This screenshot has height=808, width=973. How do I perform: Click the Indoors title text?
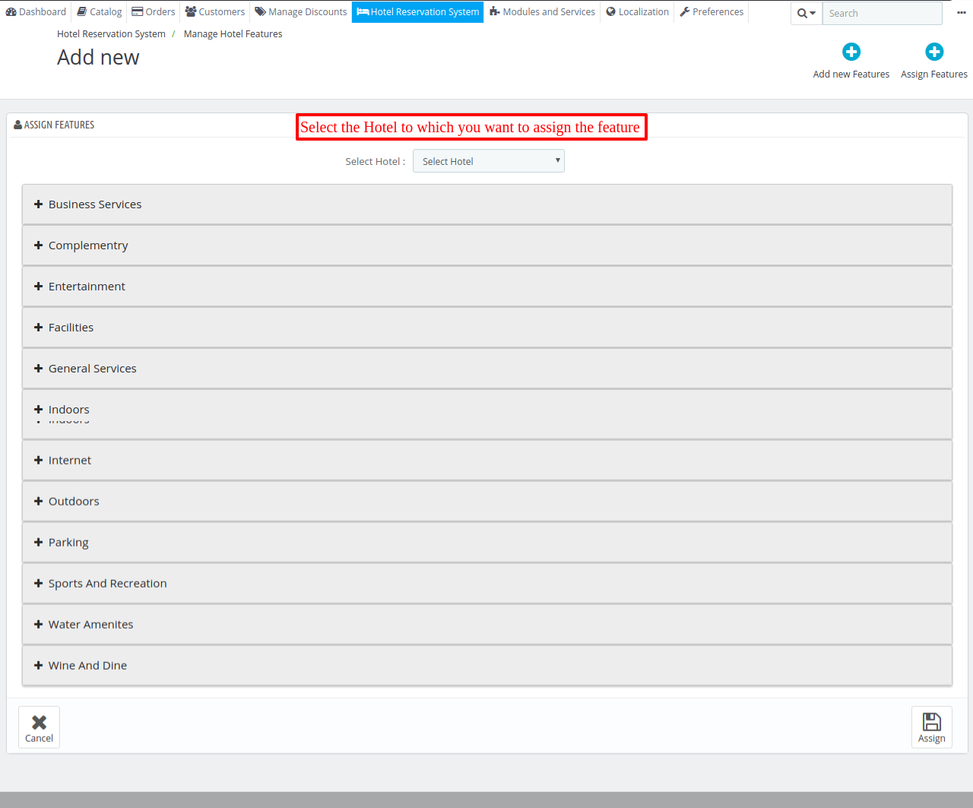click(69, 410)
